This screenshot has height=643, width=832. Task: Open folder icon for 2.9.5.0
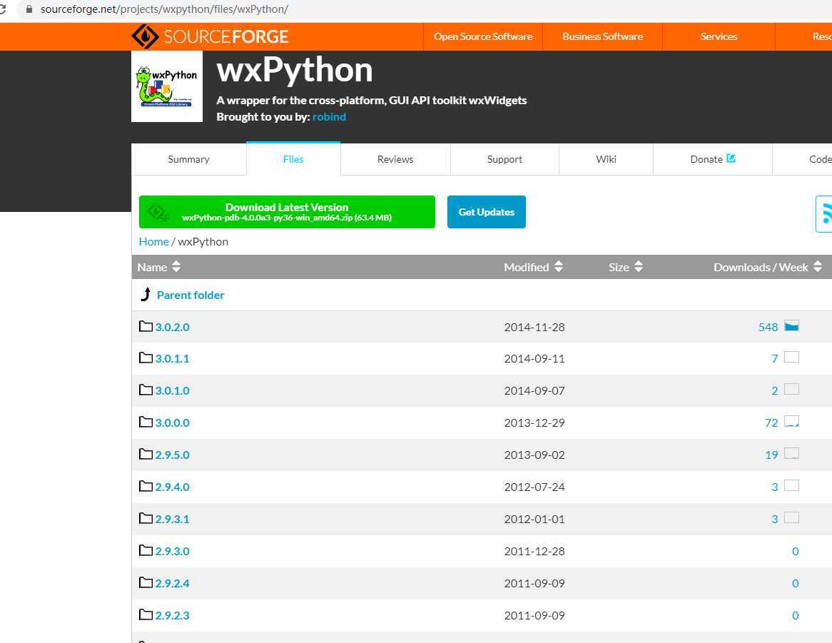pos(146,454)
